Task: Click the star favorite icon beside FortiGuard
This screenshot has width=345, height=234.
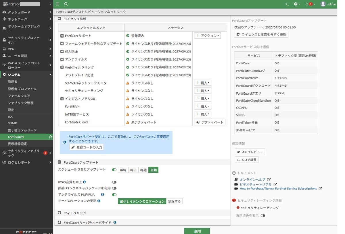Action: coord(51,137)
